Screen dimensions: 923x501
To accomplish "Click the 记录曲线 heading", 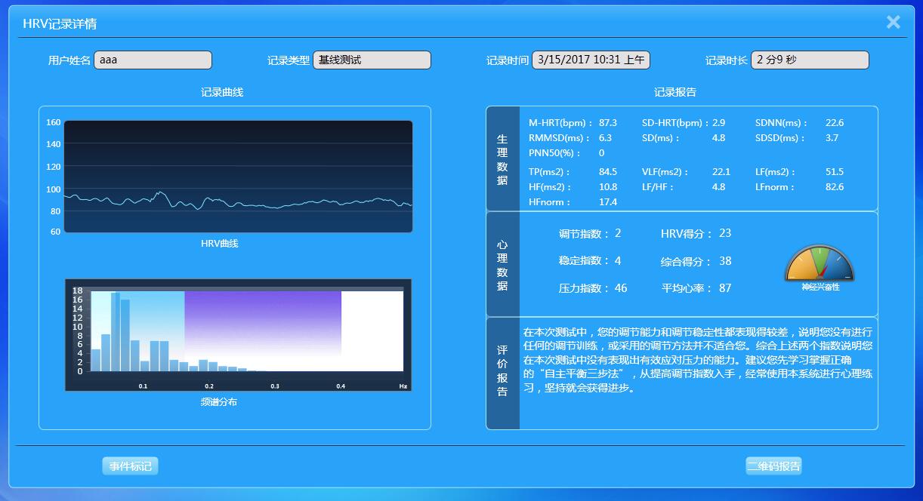I will (x=222, y=92).
